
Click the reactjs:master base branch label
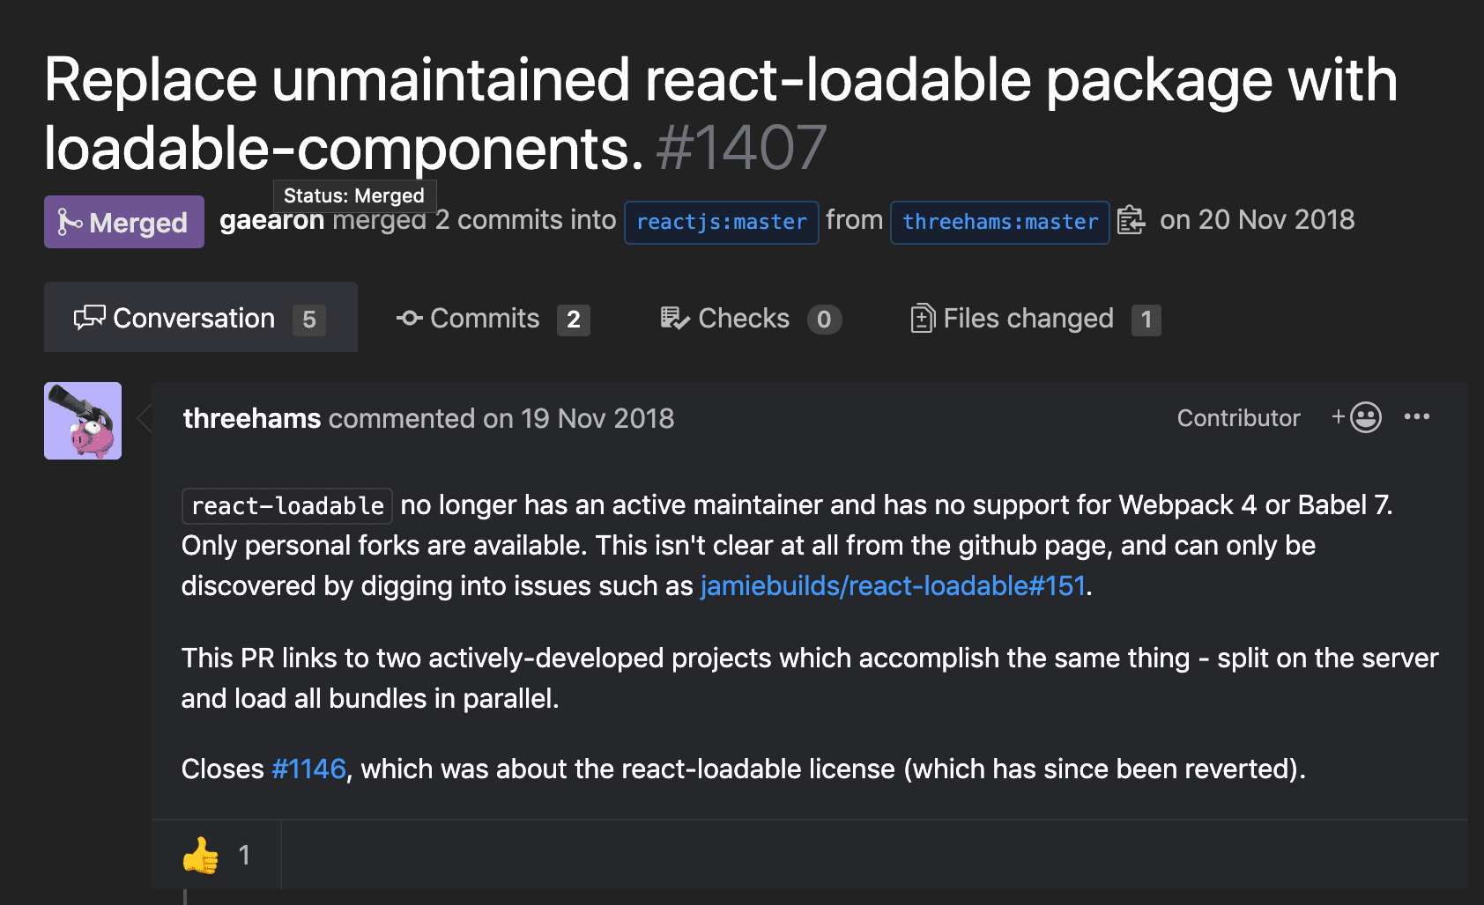(x=721, y=222)
